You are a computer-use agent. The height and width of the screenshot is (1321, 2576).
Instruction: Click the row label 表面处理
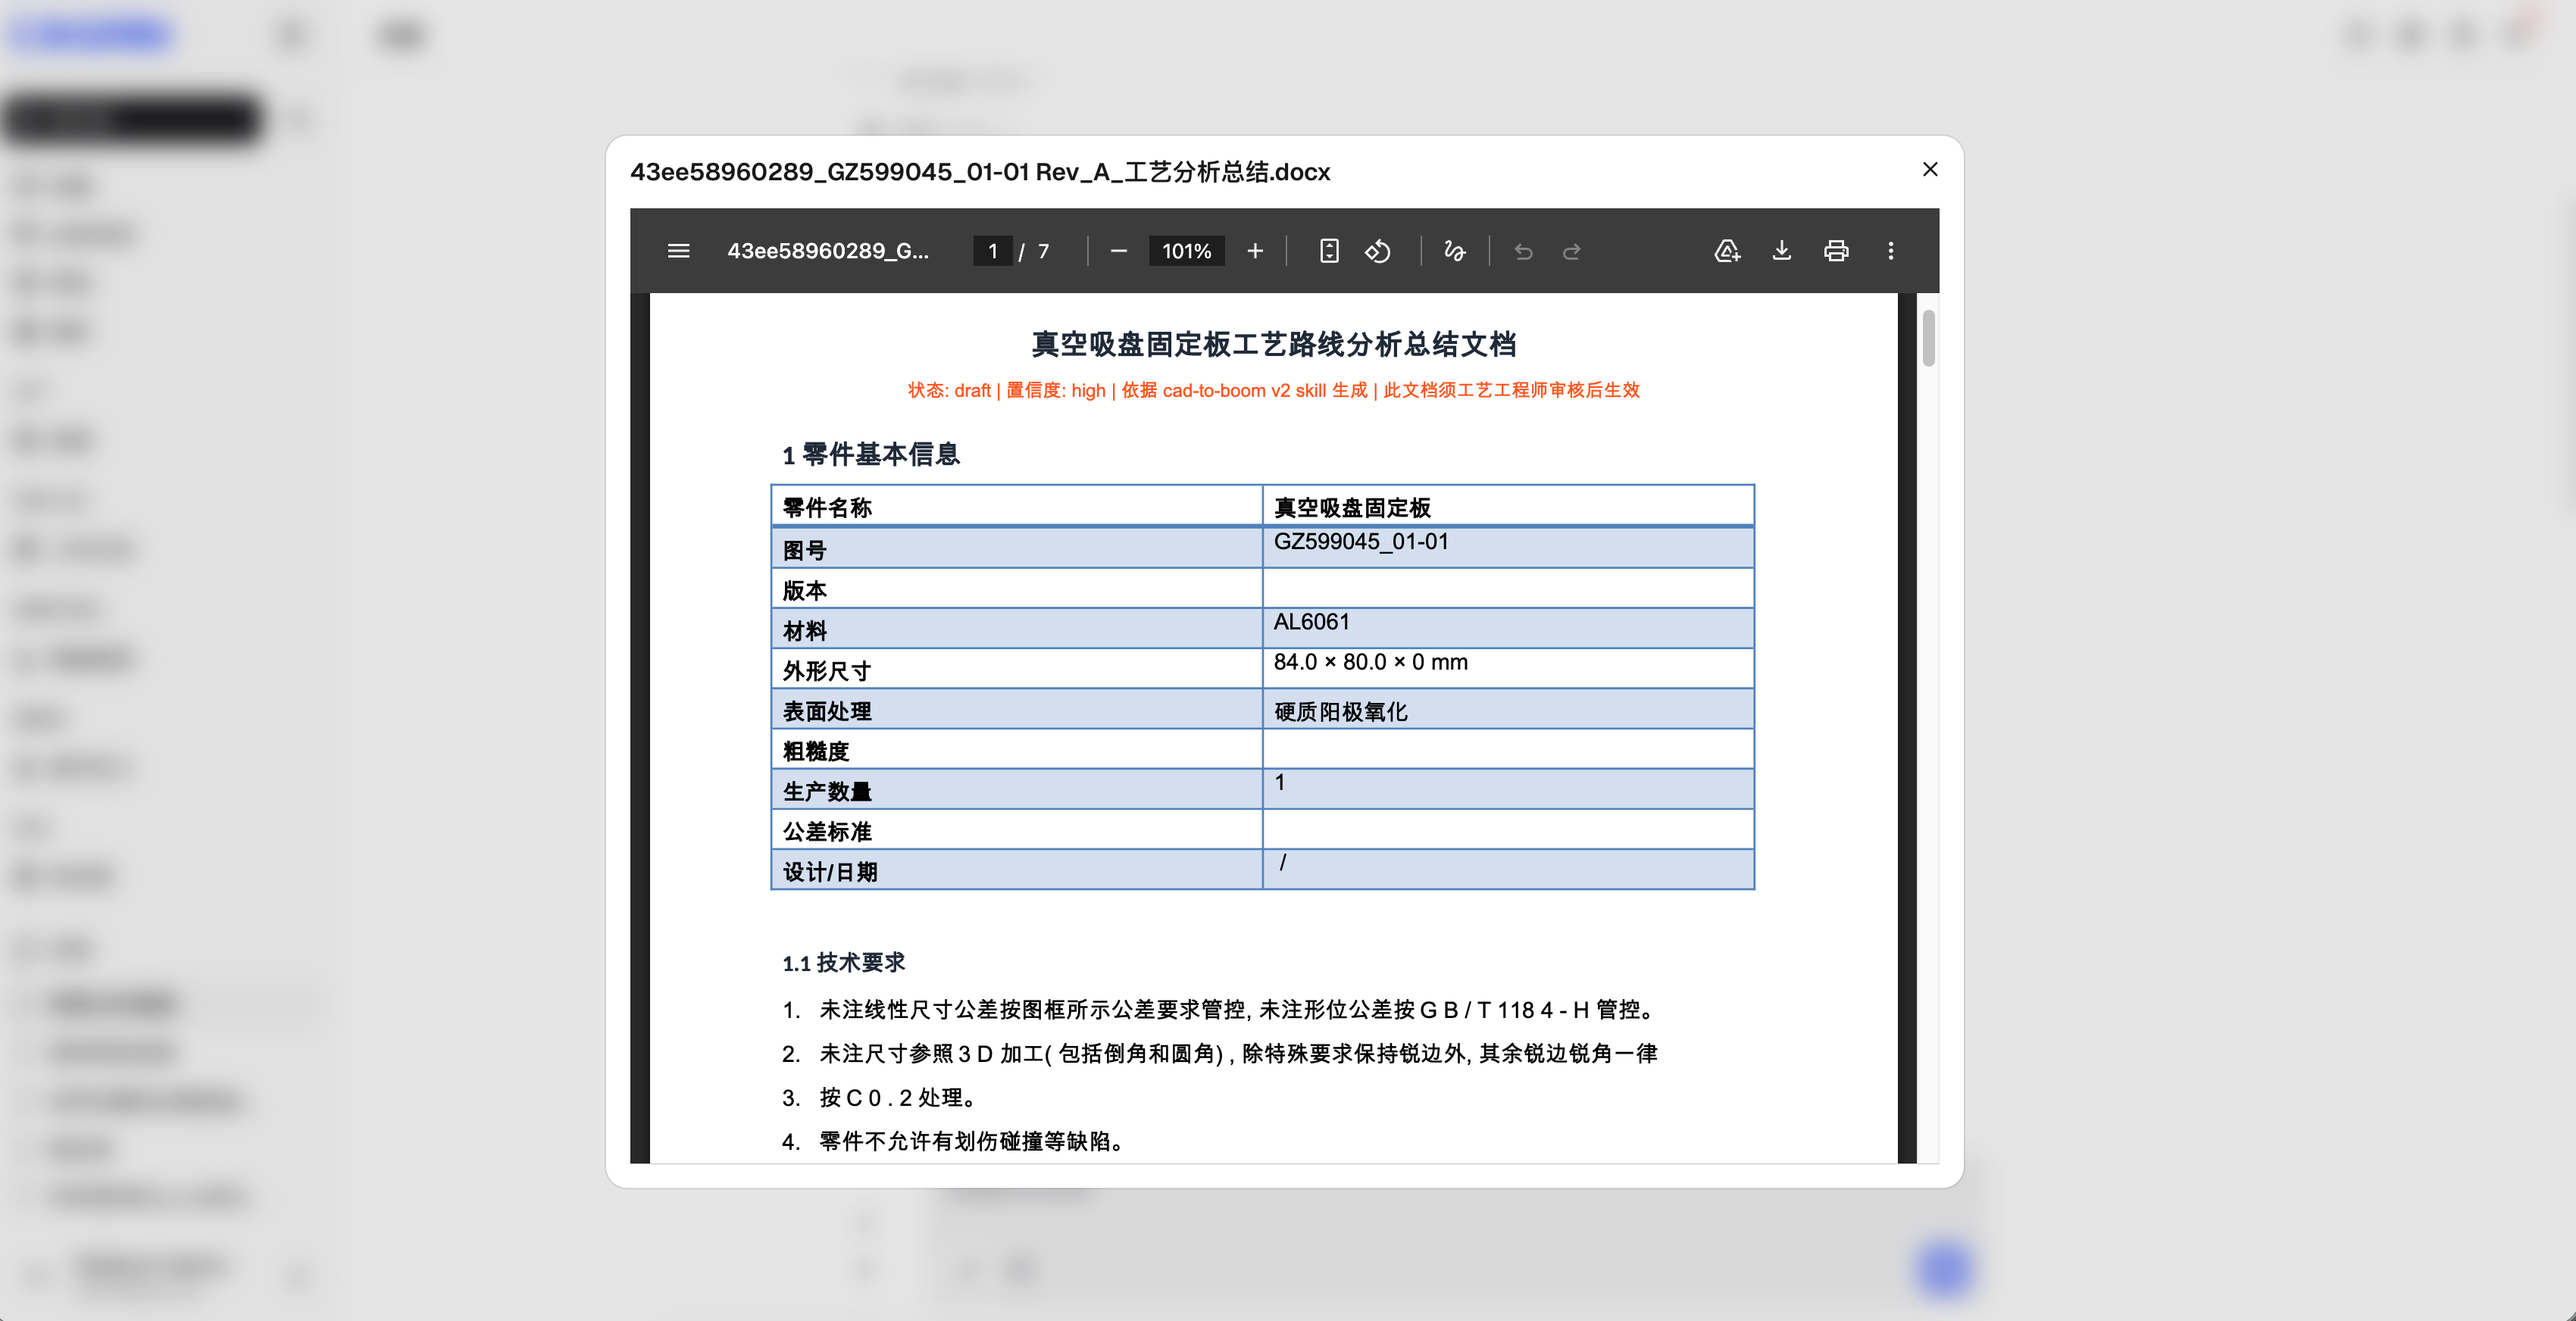coord(826,711)
